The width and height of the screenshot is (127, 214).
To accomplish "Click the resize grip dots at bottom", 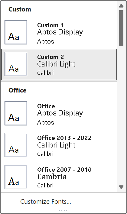I will (63, 211).
